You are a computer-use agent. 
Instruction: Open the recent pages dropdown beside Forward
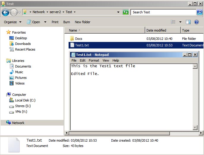[x=19, y=12]
